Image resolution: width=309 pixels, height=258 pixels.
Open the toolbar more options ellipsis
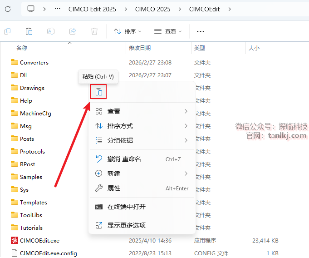pos(201,31)
